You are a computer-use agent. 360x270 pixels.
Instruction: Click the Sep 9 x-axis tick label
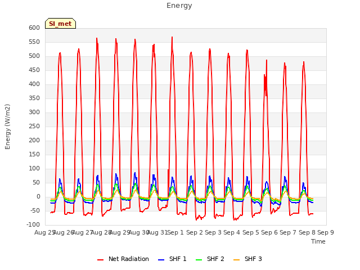pyautogui.click(x=326, y=232)
